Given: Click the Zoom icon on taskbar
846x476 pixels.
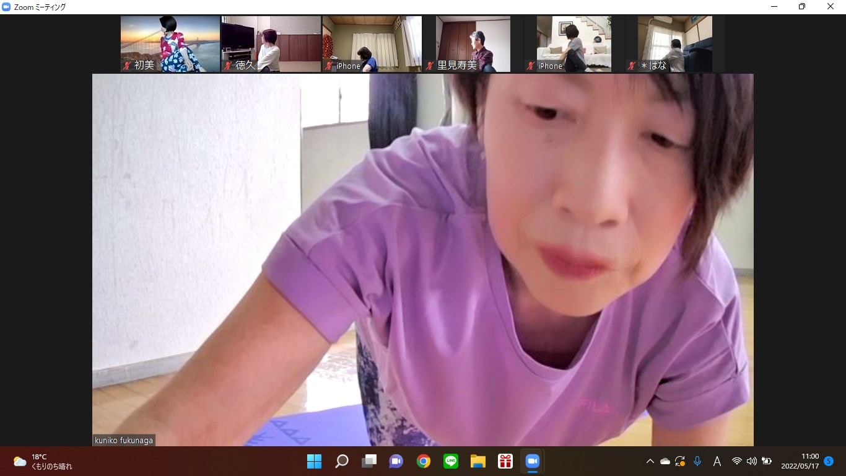Looking at the screenshot, I should point(533,461).
